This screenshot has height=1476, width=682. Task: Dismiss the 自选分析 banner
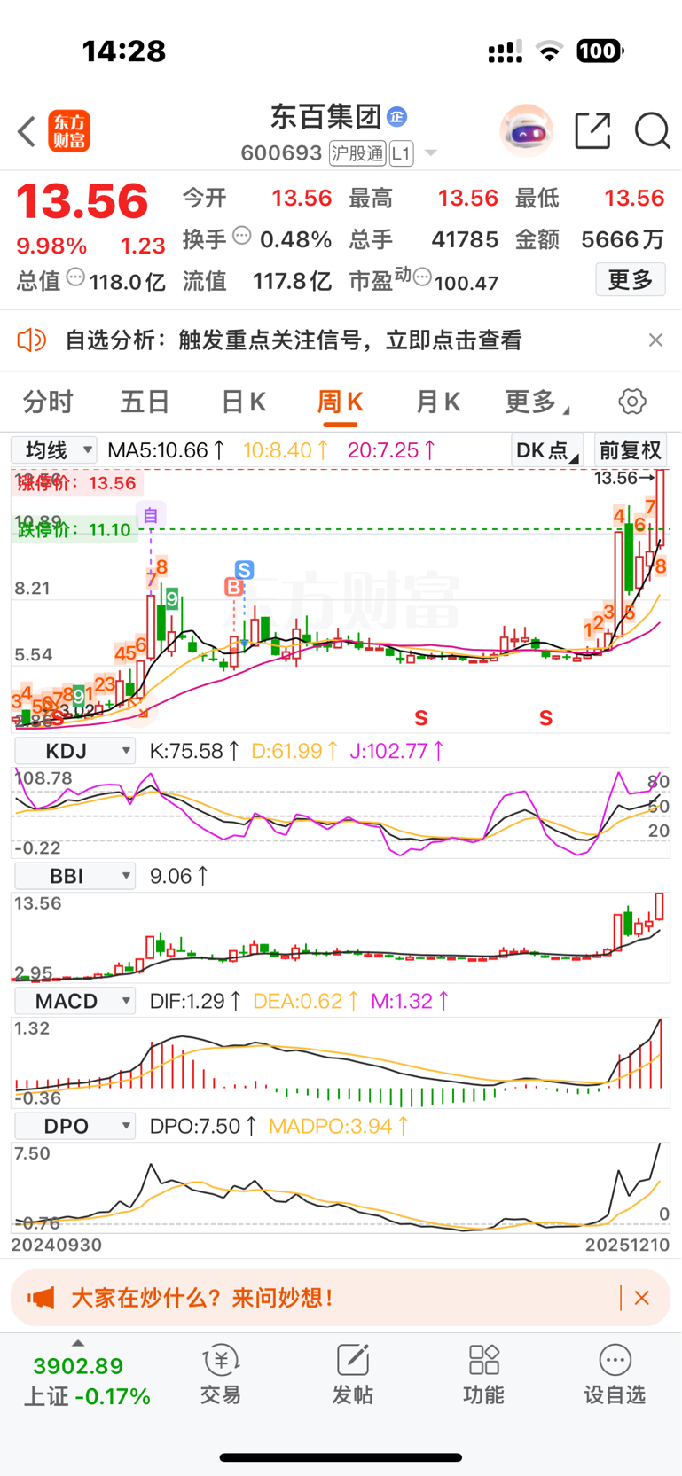tap(655, 340)
